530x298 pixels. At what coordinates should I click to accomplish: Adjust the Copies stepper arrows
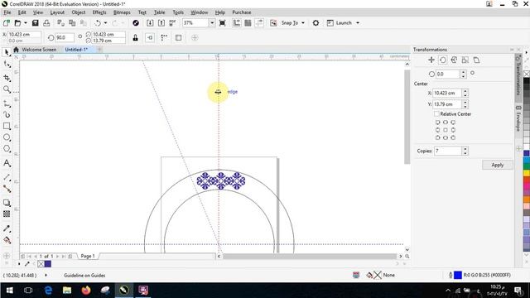click(x=465, y=151)
